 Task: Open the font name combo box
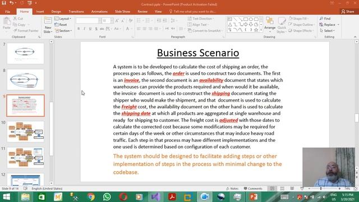pos(89,21)
